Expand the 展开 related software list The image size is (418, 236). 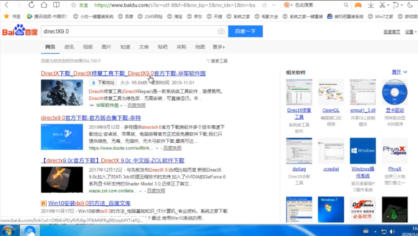pyautogui.click(x=399, y=72)
